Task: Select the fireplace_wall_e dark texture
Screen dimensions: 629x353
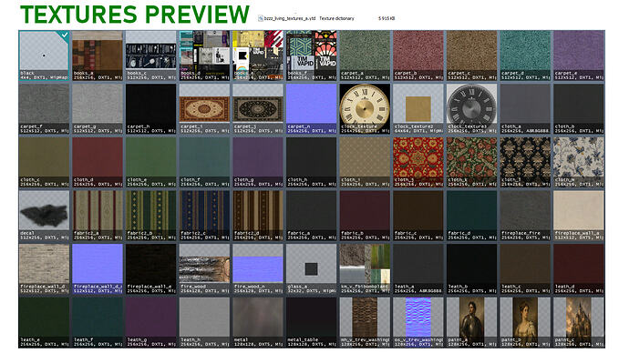Action: pos(150,269)
